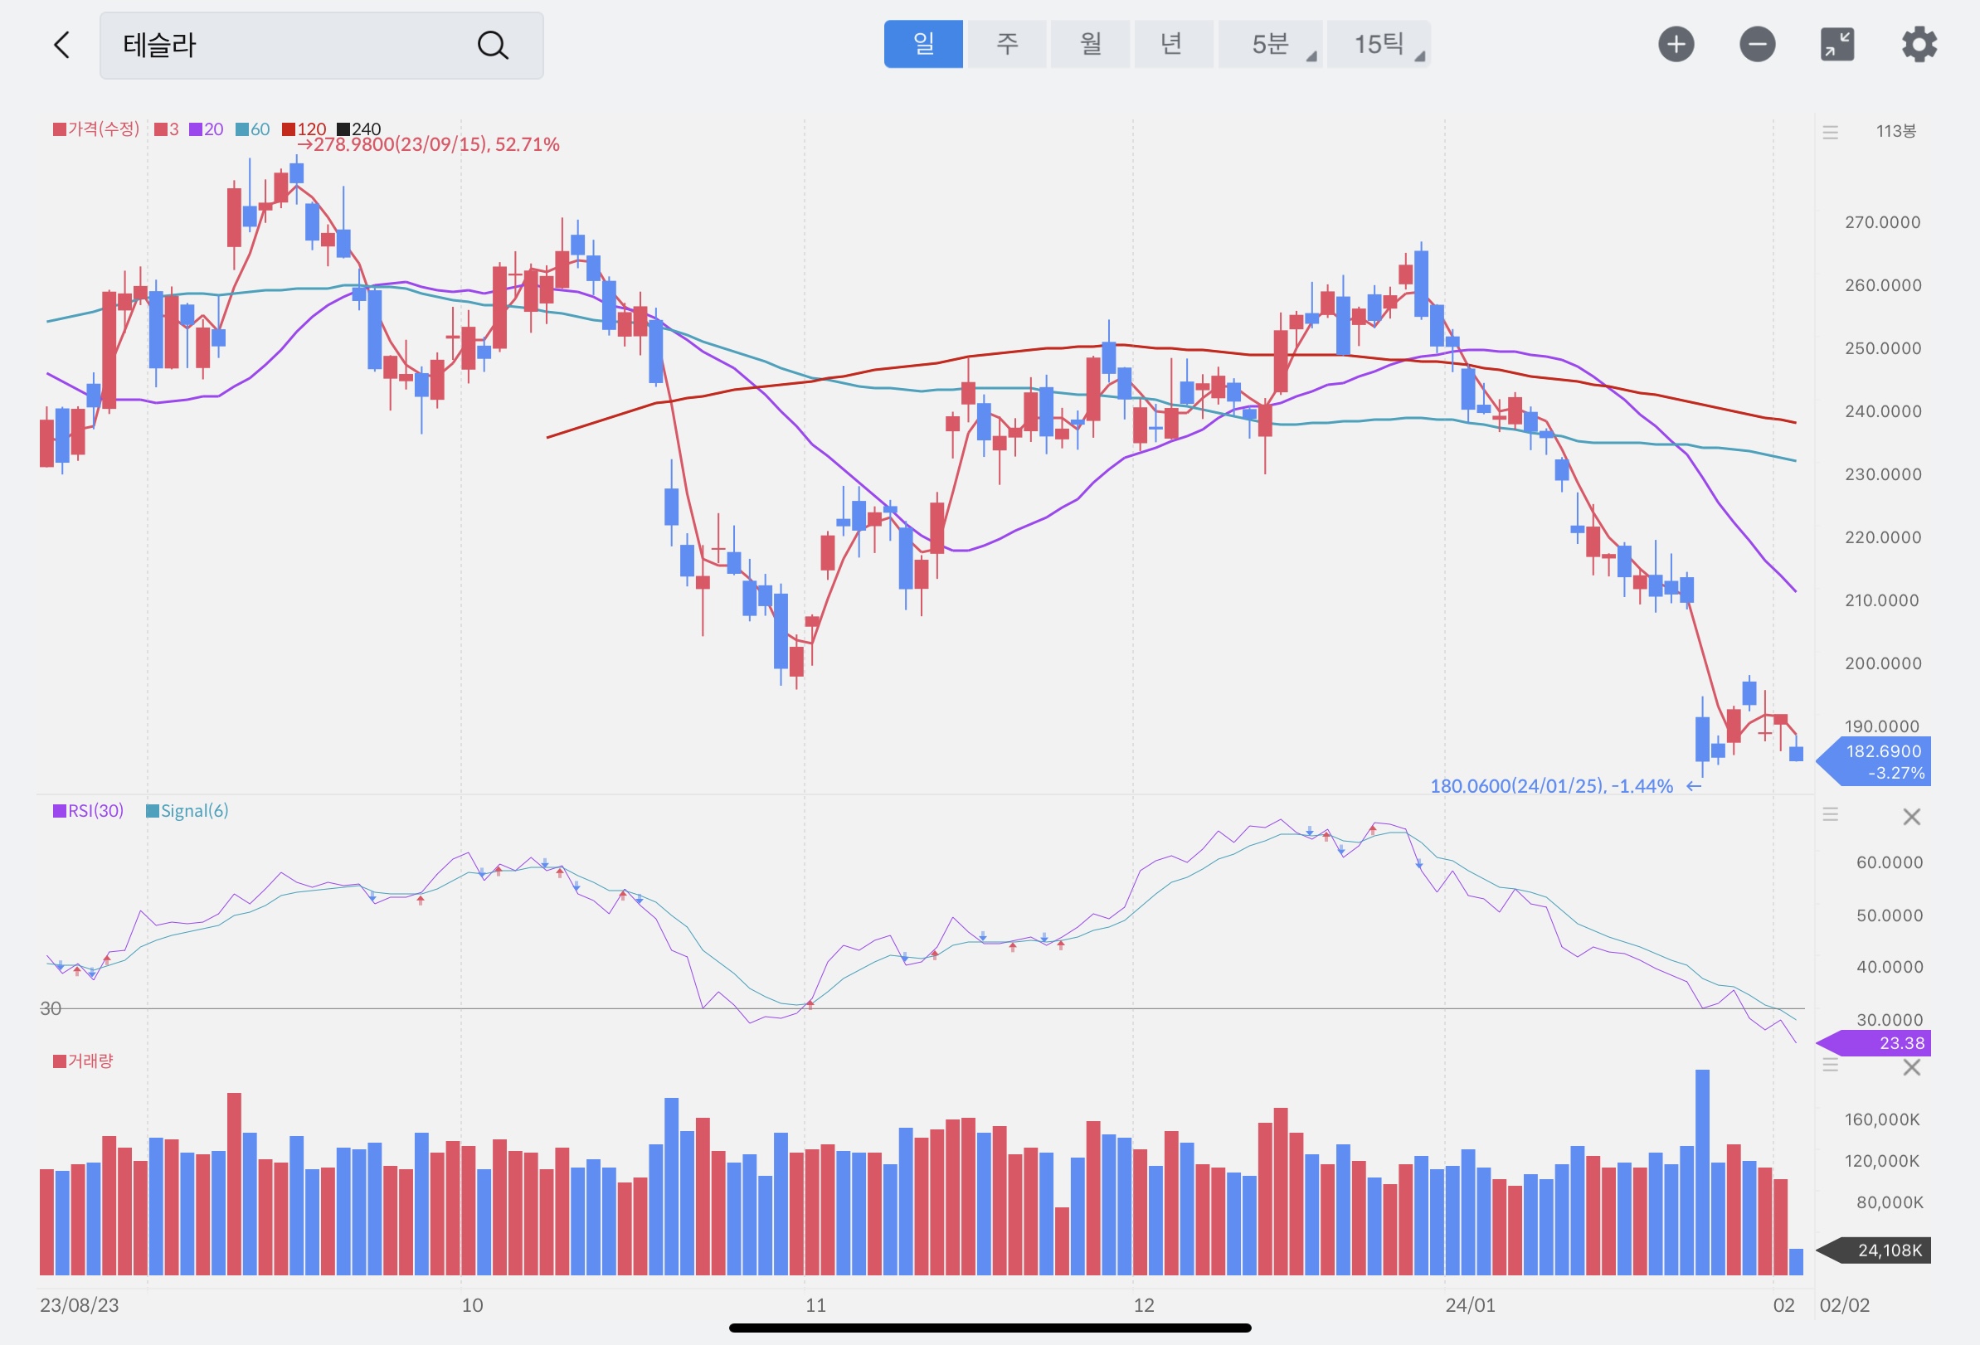Open the 5분 minute interval dropdown
This screenshot has width=1980, height=1345.
(x=1269, y=44)
